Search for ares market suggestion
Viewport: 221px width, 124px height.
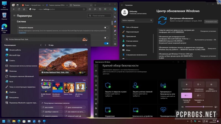[x=52, y=107]
